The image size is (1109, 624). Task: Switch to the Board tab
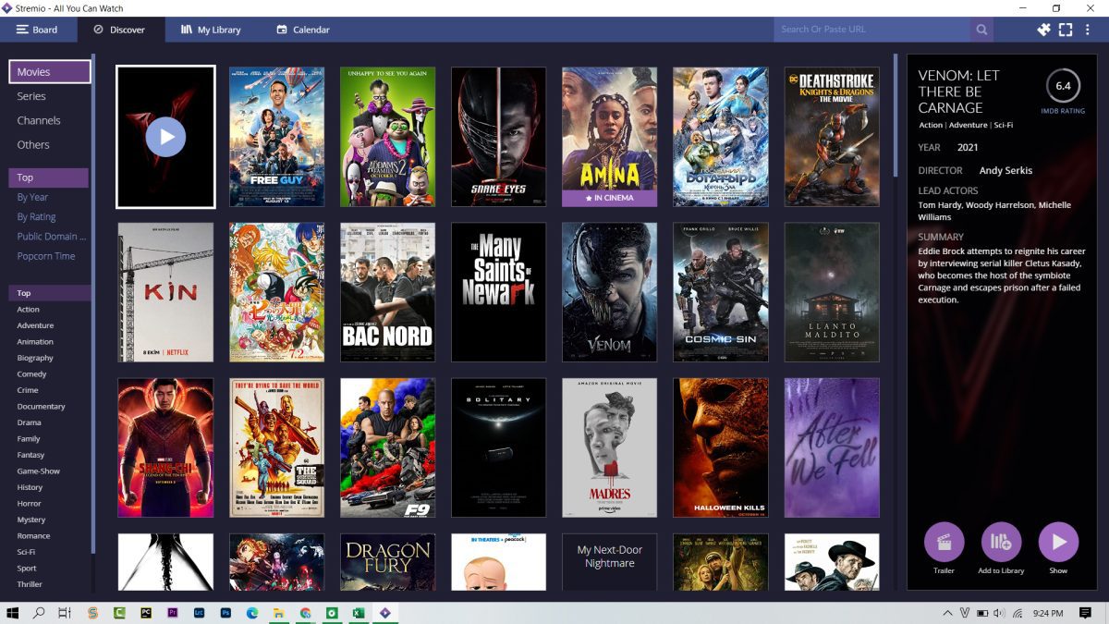pyautogui.click(x=38, y=30)
